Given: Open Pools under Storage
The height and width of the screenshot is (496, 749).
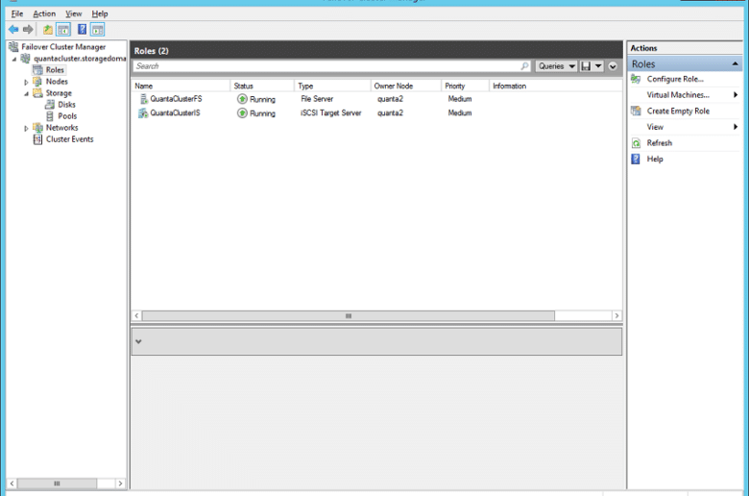Looking at the screenshot, I should point(67,115).
